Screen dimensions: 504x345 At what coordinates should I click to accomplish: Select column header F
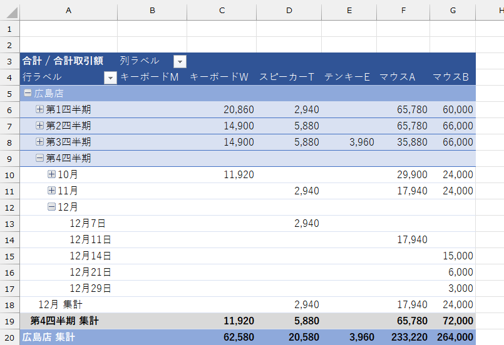point(403,10)
